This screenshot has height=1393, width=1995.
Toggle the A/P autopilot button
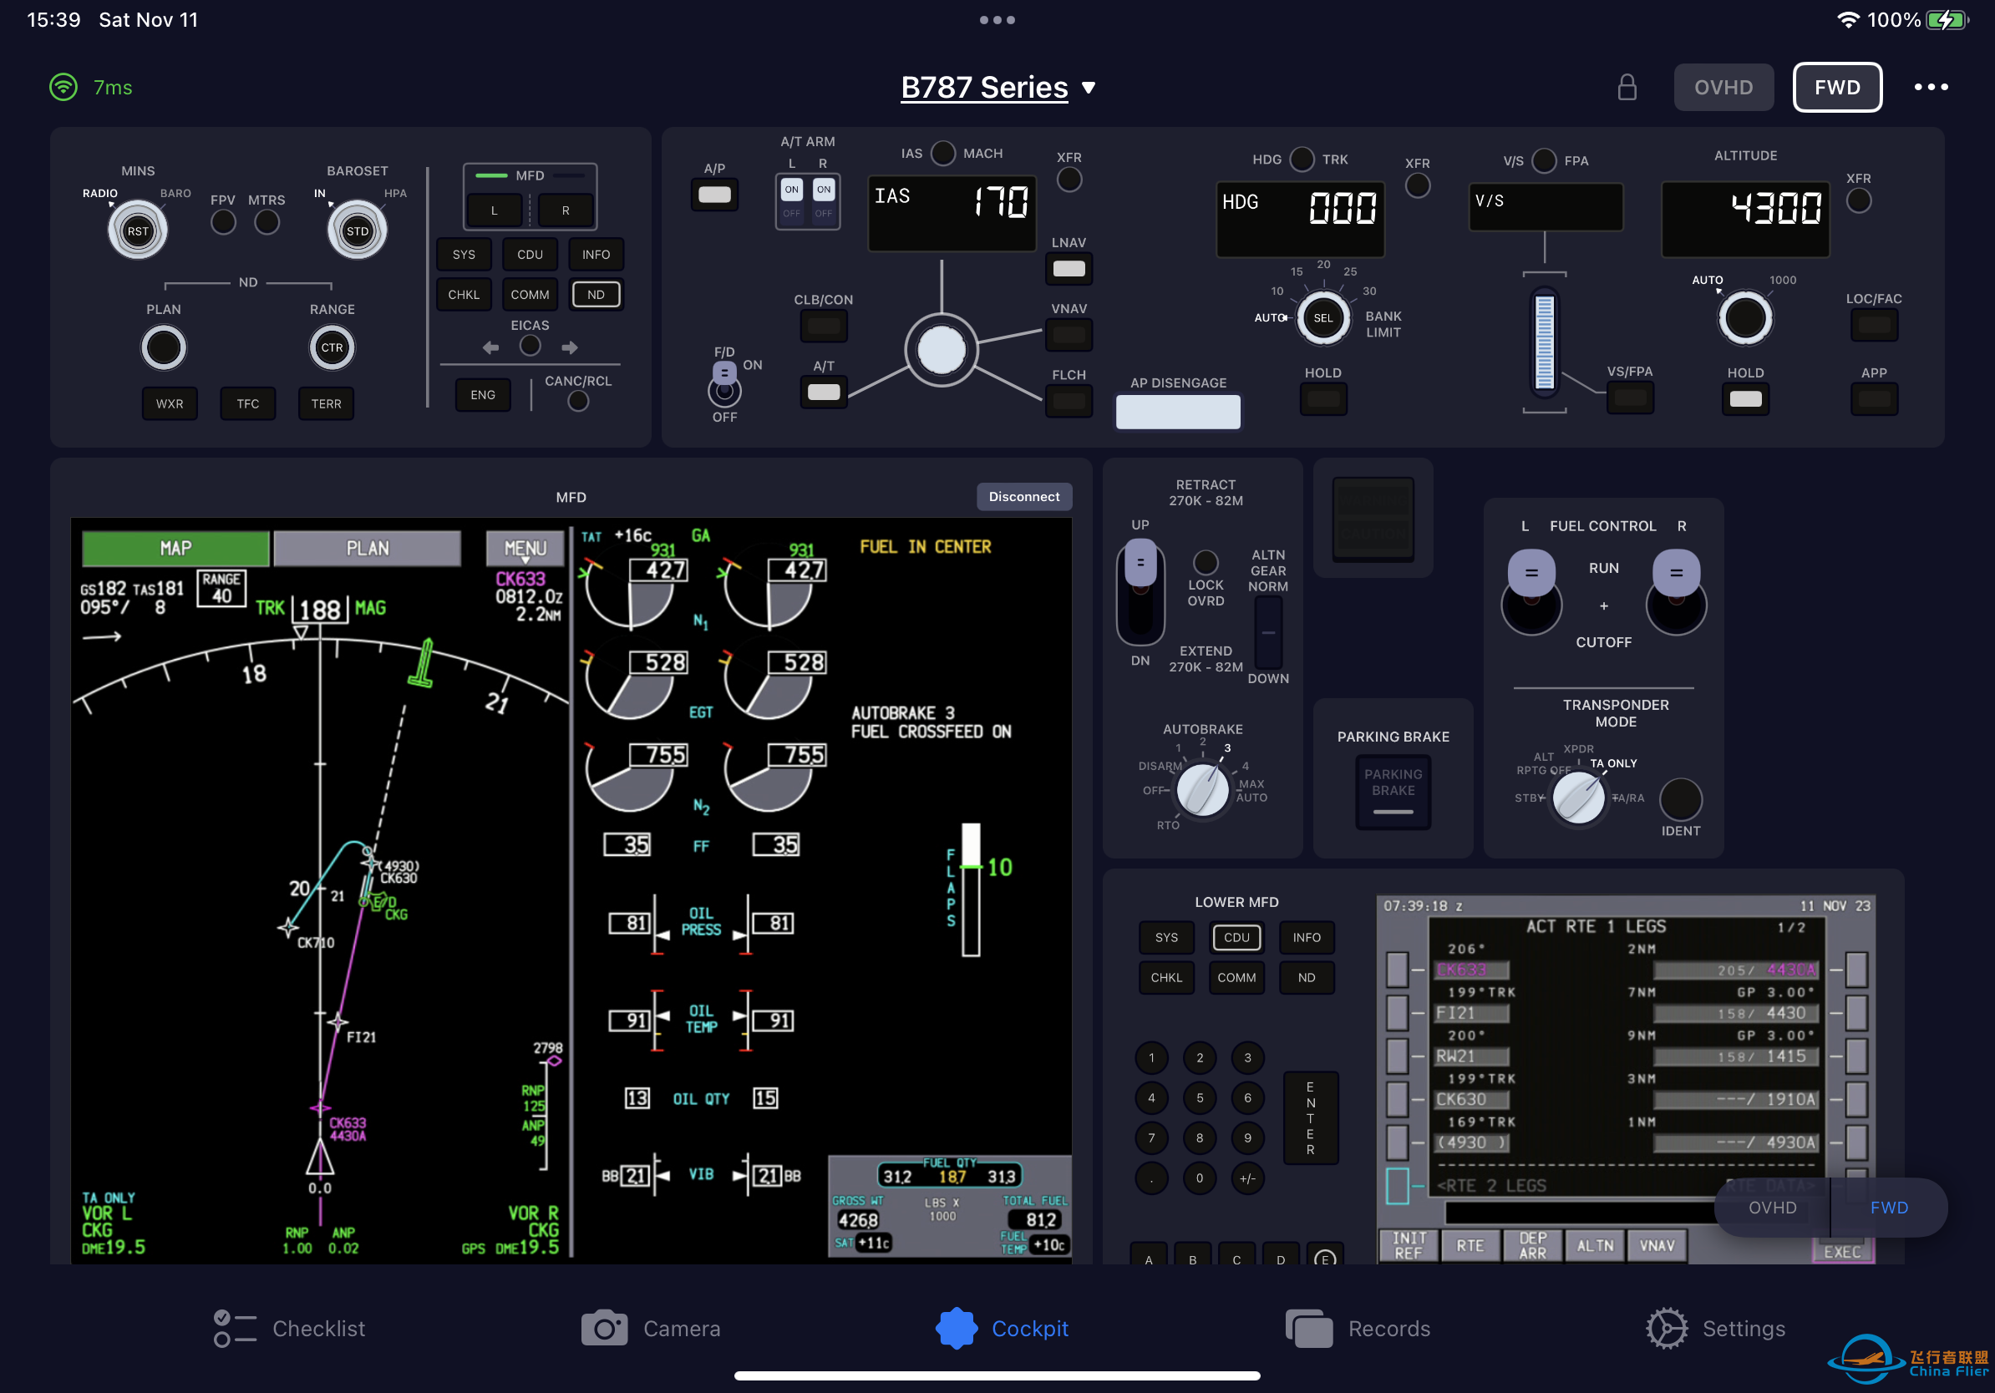click(714, 195)
